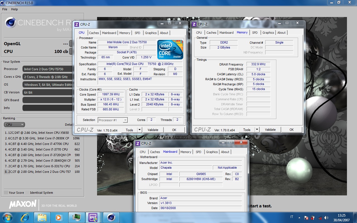357x223 pixels.
Task: Click the MAXON logo at the bottom left
Action: (x=23, y=204)
